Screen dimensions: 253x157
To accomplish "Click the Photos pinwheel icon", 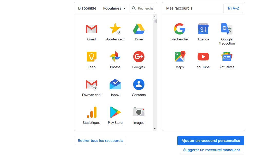I will point(115,57).
